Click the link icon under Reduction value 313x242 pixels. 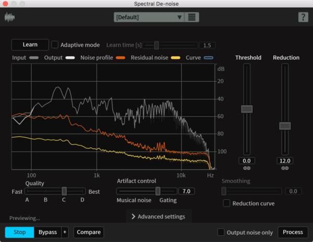tap(285, 168)
